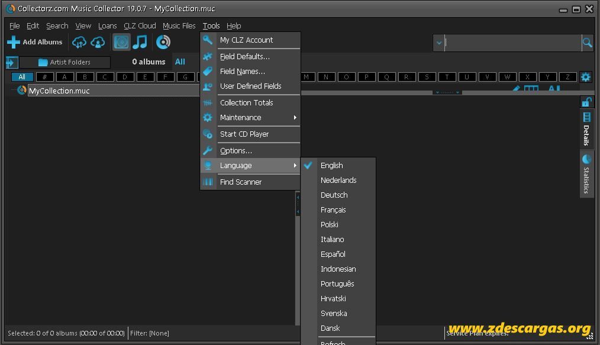Open the CLZ Cloud menu
The image size is (600, 345).
pyautogui.click(x=140, y=25)
